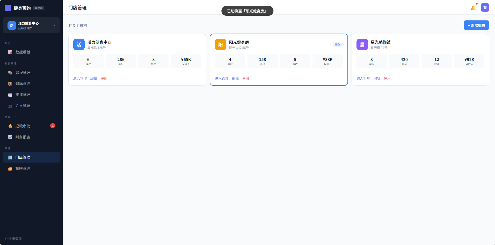Click the 会员管理 people icon

click(10, 106)
